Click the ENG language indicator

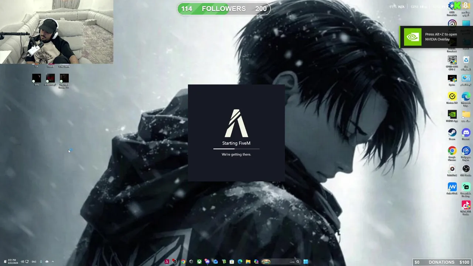(x=34, y=262)
